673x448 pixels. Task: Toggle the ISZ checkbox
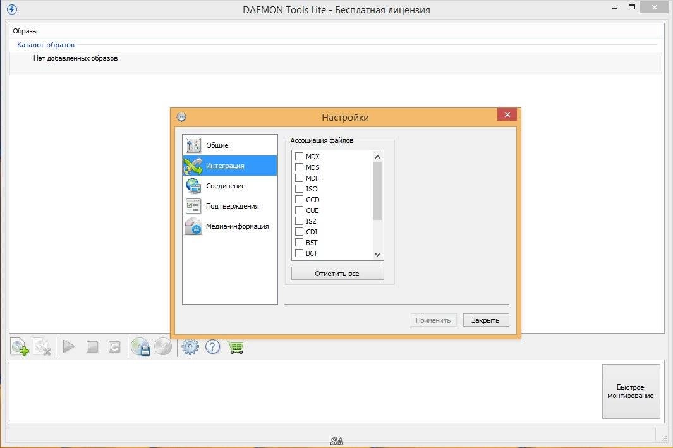click(299, 221)
